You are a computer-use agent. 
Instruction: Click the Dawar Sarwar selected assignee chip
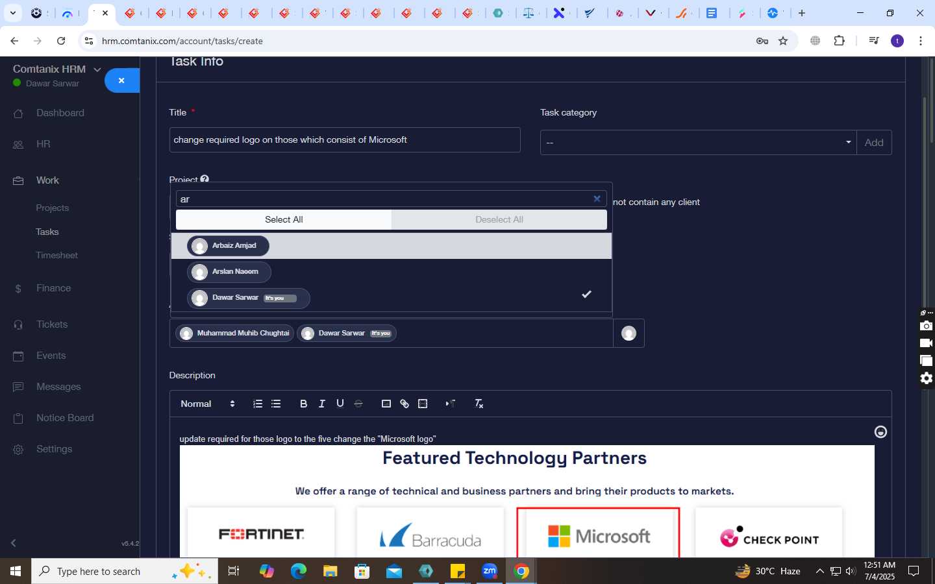click(347, 333)
